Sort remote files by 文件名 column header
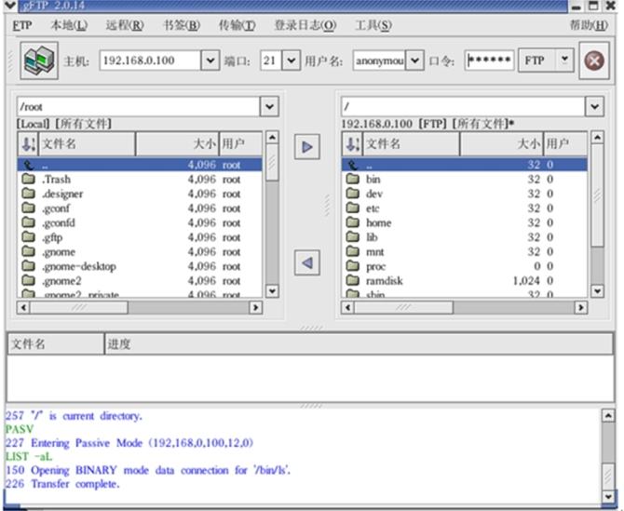The height and width of the screenshot is (511, 624). point(438,144)
